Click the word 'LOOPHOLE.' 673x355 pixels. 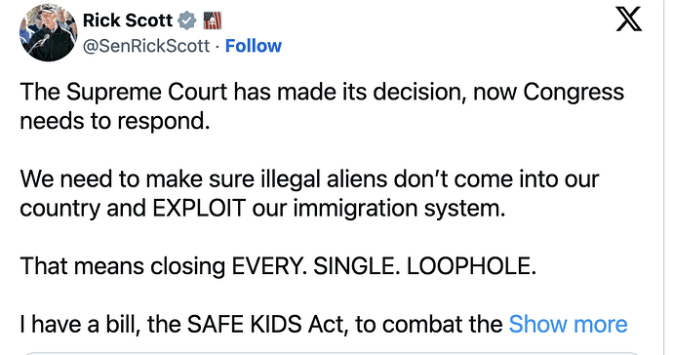point(471,266)
